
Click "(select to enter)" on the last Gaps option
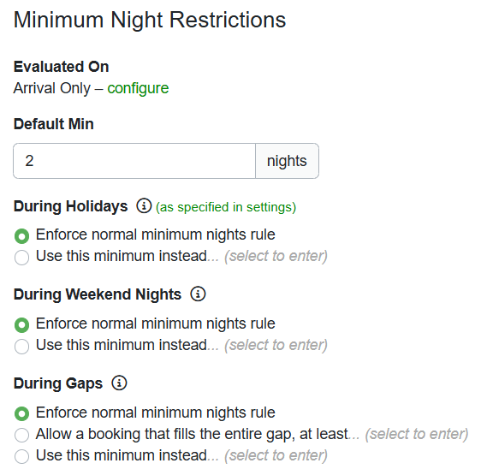click(x=276, y=455)
